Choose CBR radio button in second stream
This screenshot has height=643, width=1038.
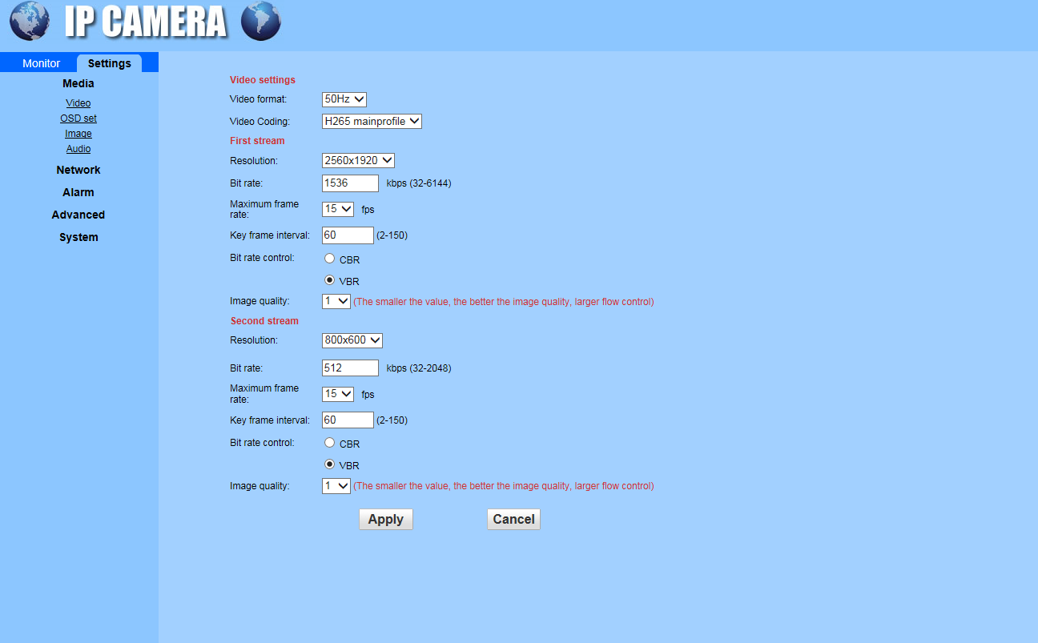pos(329,443)
